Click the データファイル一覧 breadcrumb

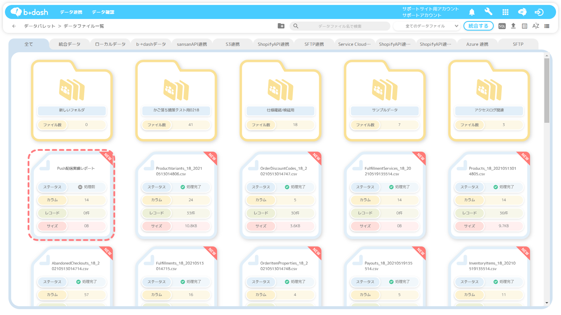pyautogui.click(x=84, y=26)
